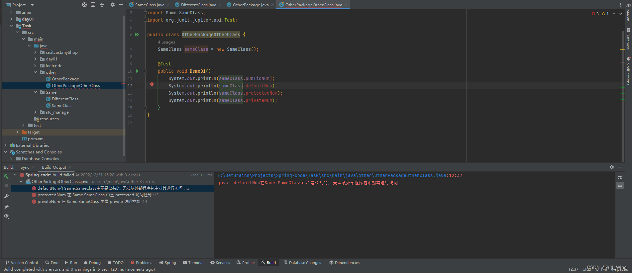Collapse the other package
This screenshot has width=632, height=273.
click(35, 72)
